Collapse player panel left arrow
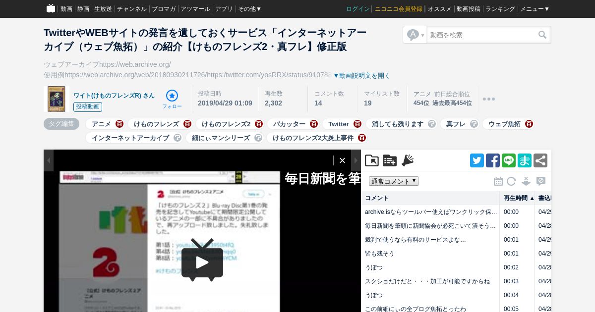The height and width of the screenshot is (312, 595). tap(49, 160)
